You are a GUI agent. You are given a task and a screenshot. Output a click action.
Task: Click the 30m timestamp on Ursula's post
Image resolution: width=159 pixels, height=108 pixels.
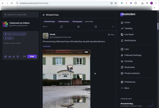(112, 35)
